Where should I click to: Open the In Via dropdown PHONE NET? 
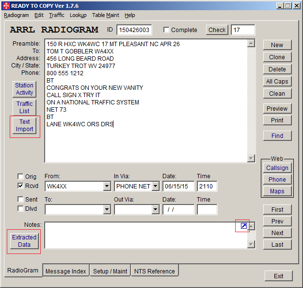click(x=155, y=186)
